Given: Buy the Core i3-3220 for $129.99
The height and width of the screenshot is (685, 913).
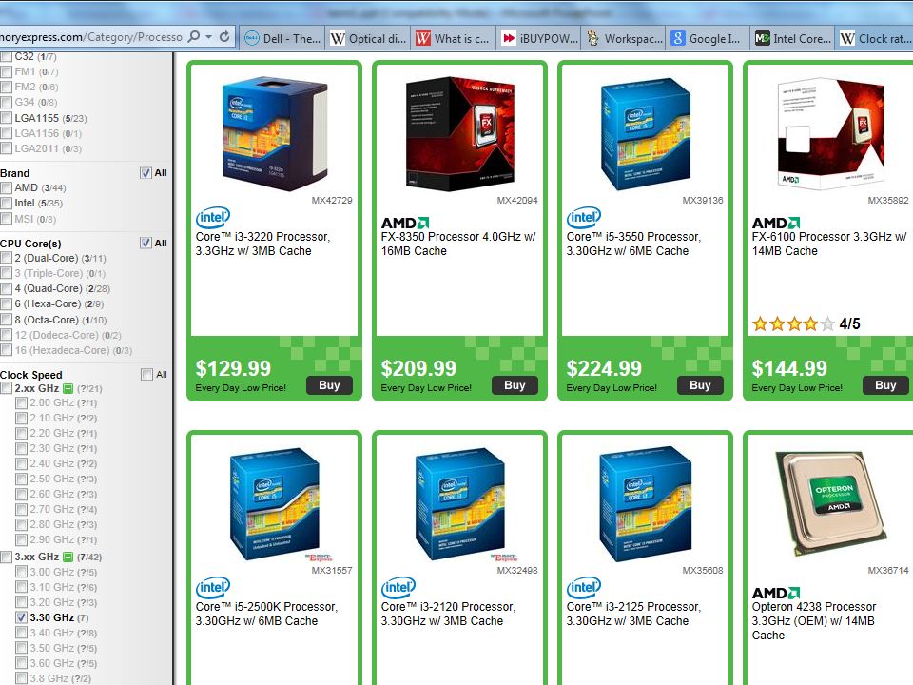Looking at the screenshot, I should coord(330,385).
